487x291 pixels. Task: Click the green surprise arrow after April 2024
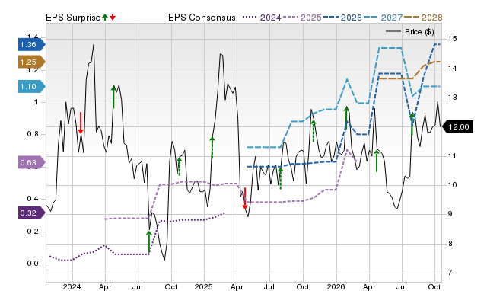[x=113, y=98]
